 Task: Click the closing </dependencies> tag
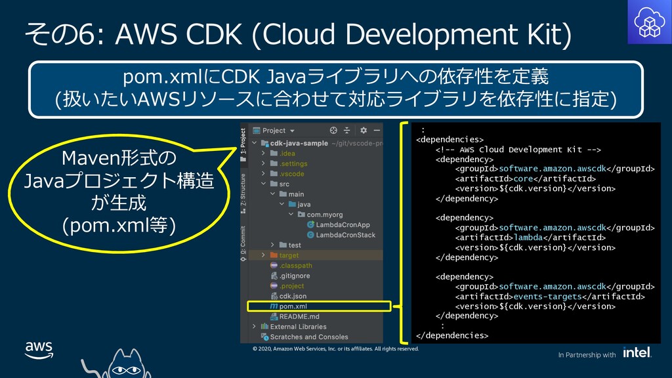click(452, 335)
